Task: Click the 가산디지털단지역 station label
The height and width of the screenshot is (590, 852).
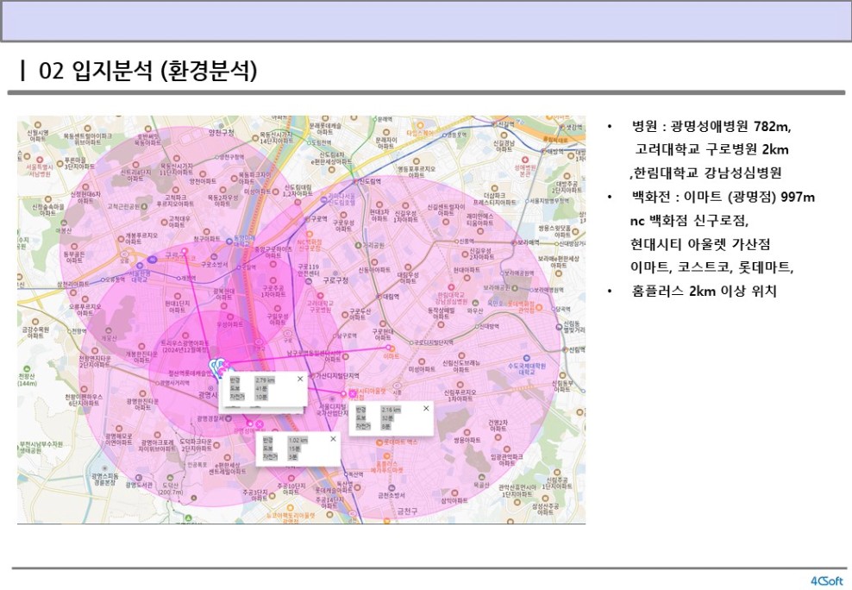Action: coord(337,376)
